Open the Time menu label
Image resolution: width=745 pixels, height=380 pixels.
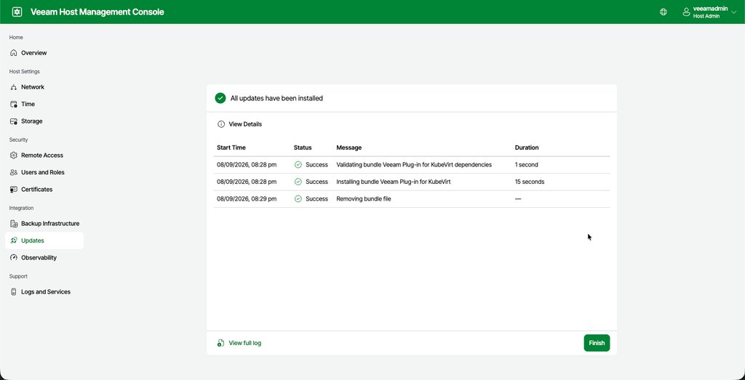28,104
